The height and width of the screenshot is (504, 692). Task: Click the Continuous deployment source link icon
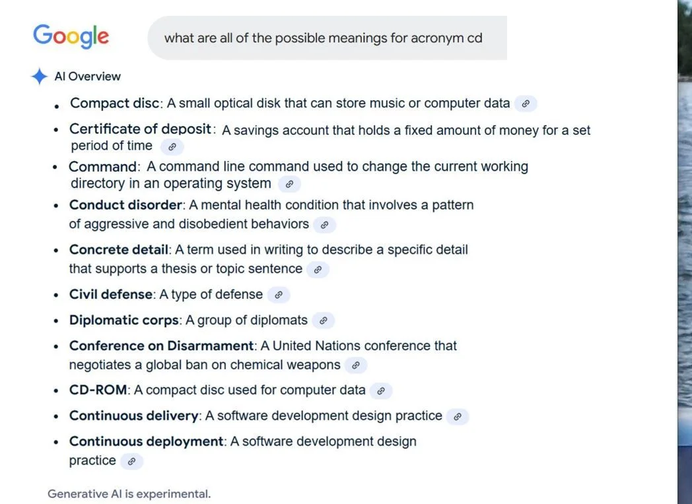pyautogui.click(x=131, y=461)
